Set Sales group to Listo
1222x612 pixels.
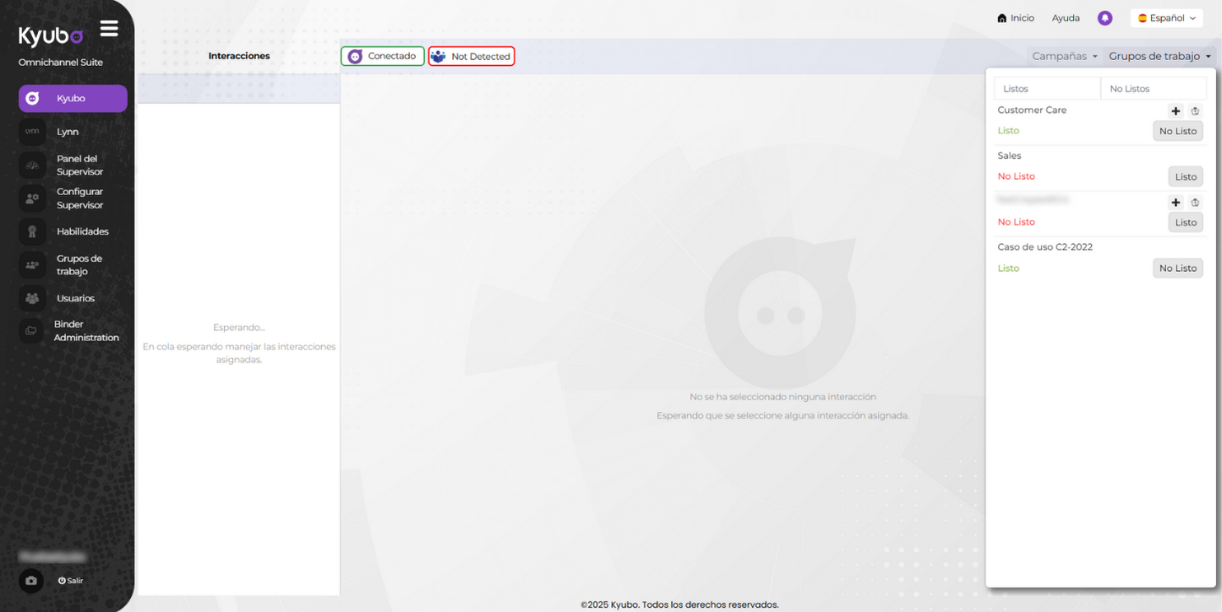point(1185,177)
